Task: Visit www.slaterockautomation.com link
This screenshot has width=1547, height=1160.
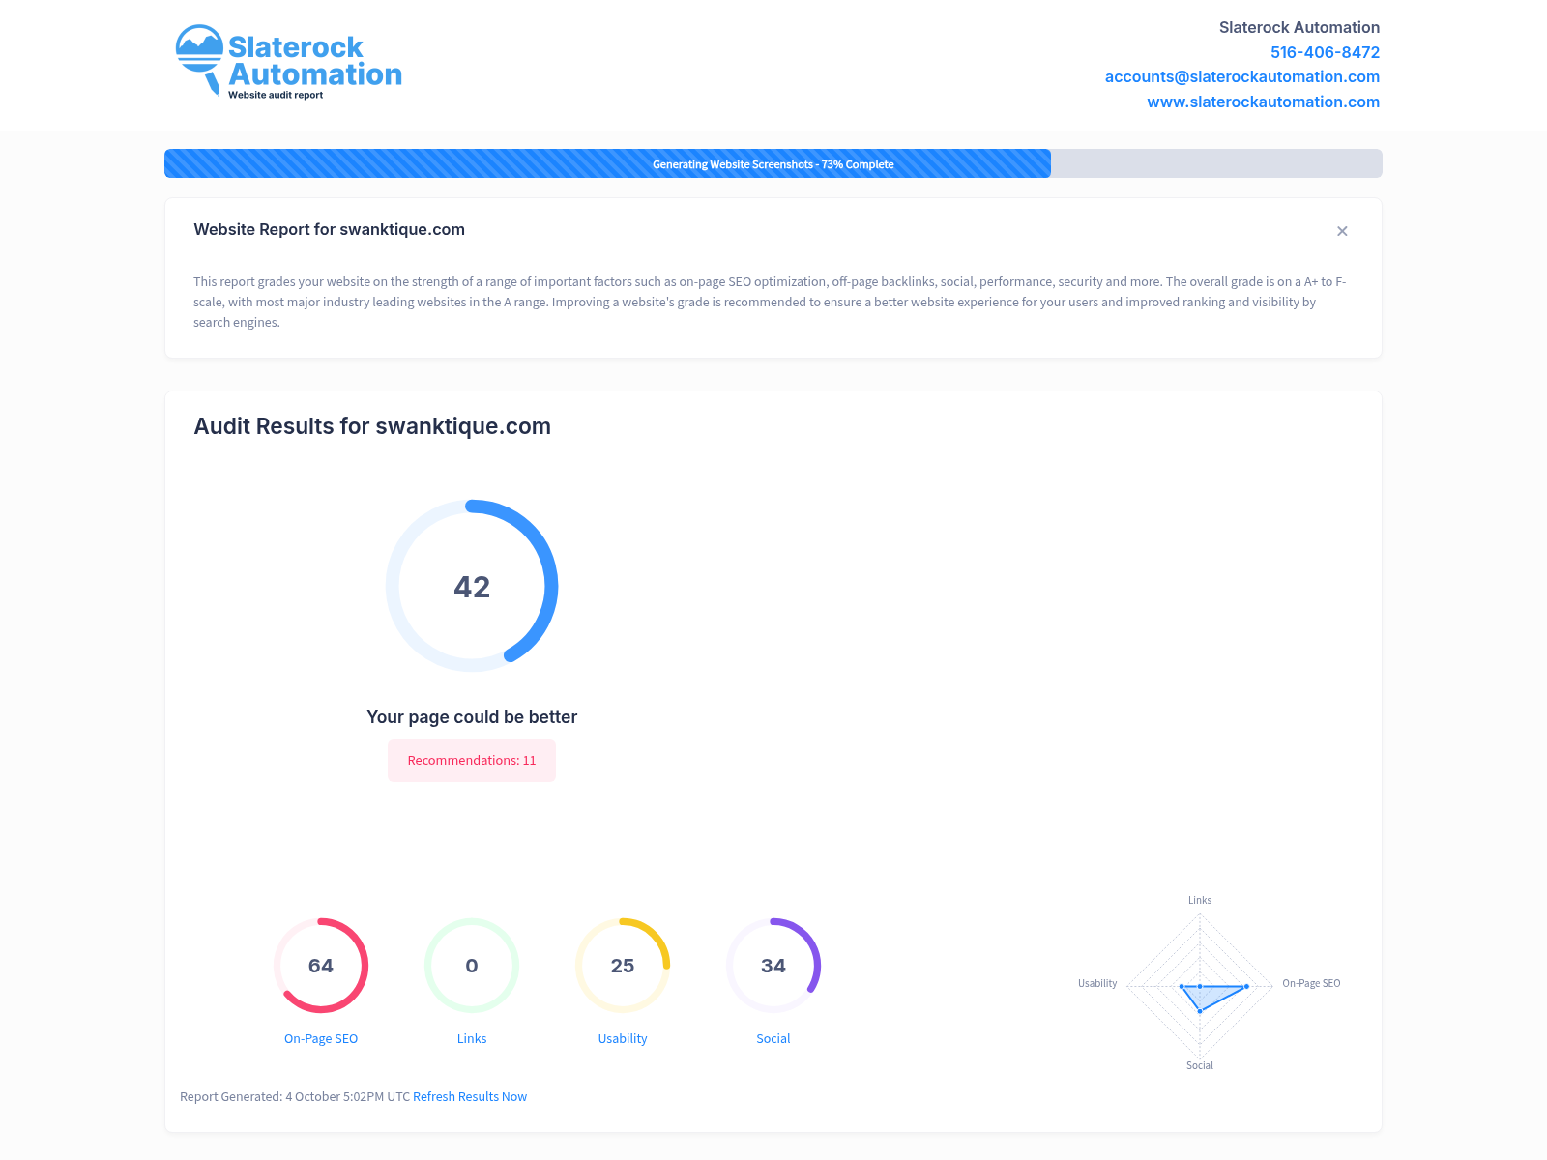Action: tap(1263, 101)
